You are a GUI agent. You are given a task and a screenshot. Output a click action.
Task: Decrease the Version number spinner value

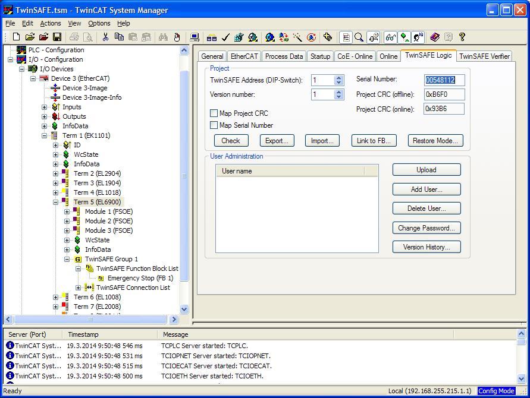(338, 97)
